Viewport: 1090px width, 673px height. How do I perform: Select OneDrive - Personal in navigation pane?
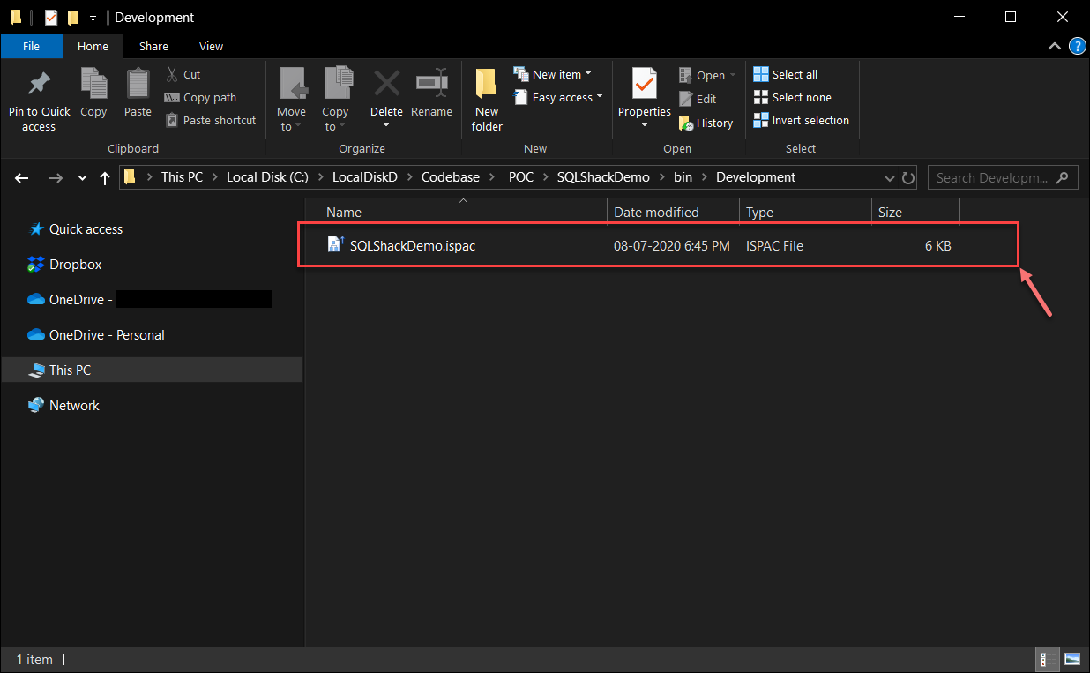pyautogui.click(x=107, y=335)
